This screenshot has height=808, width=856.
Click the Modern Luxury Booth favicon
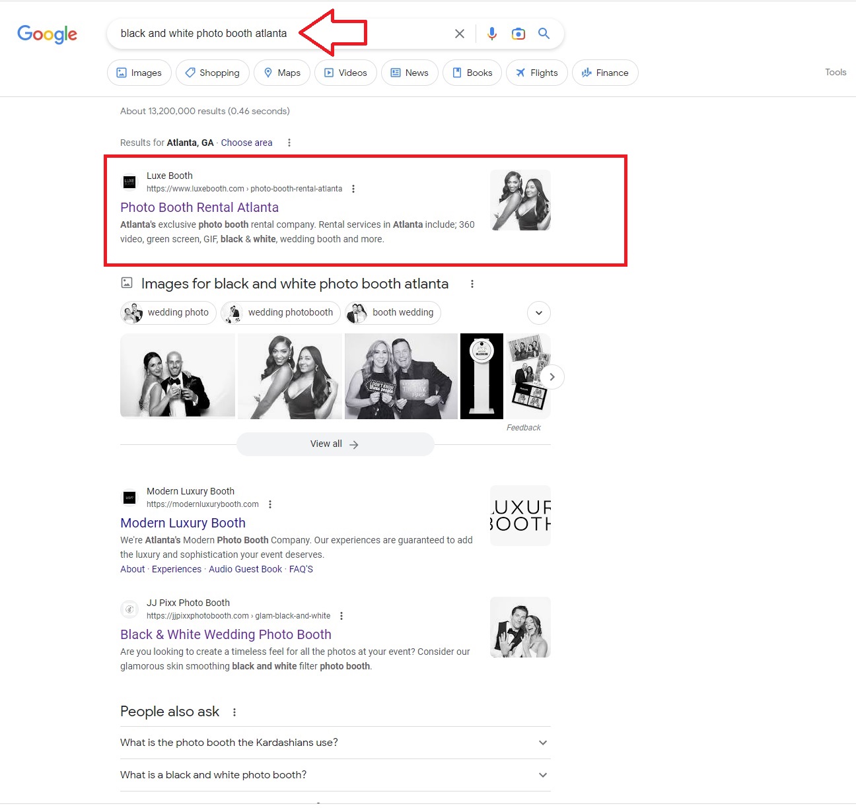129,497
